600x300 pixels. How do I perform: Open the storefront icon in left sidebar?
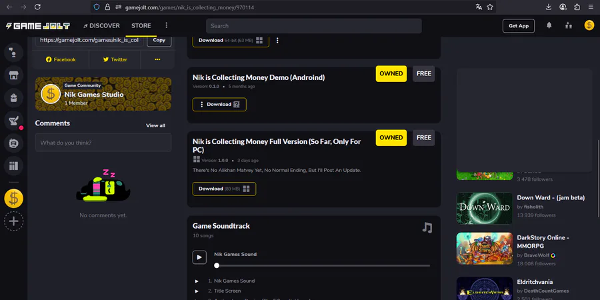tap(13, 75)
